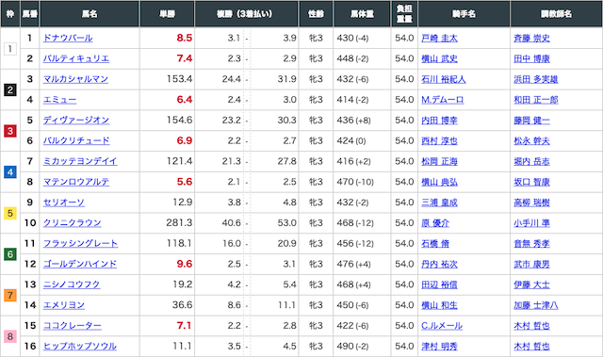
Task: Click the 騎手名 column header
Action: pos(464,14)
